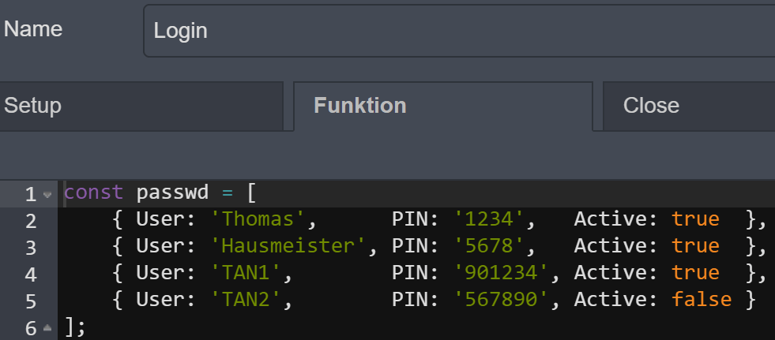775x340 pixels.
Task: Click line number 5 in the gutter
Action: (30, 301)
